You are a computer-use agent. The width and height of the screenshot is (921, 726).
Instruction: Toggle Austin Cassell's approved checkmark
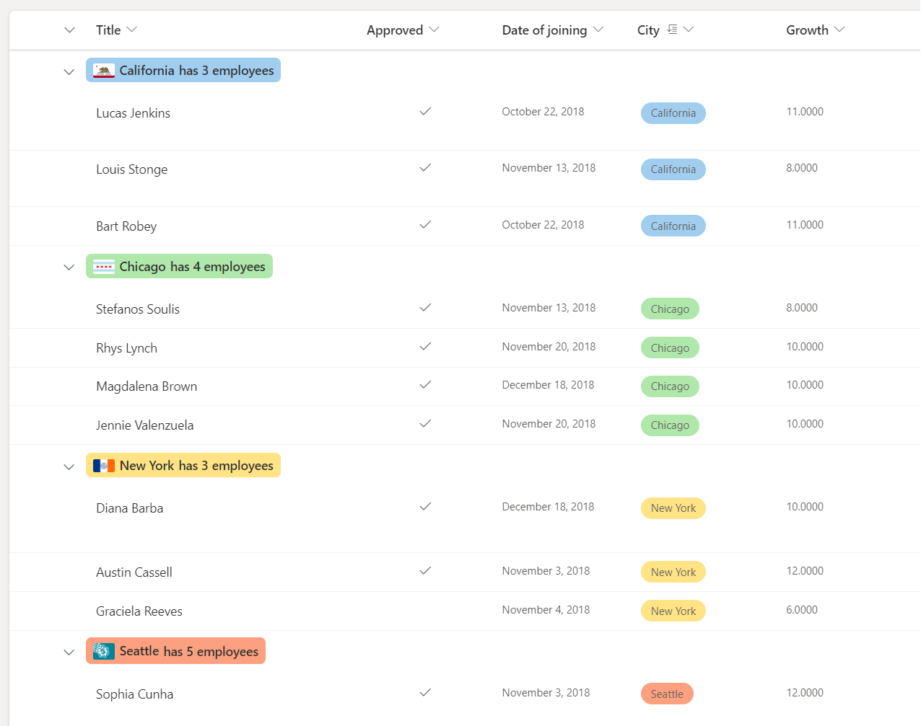425,571
